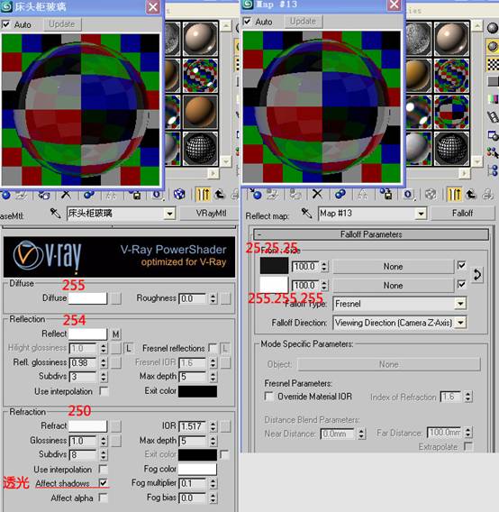499x512 pixels.
Task: Click Select by Material icon in side toolbar
Action: [x=493, y=152]
